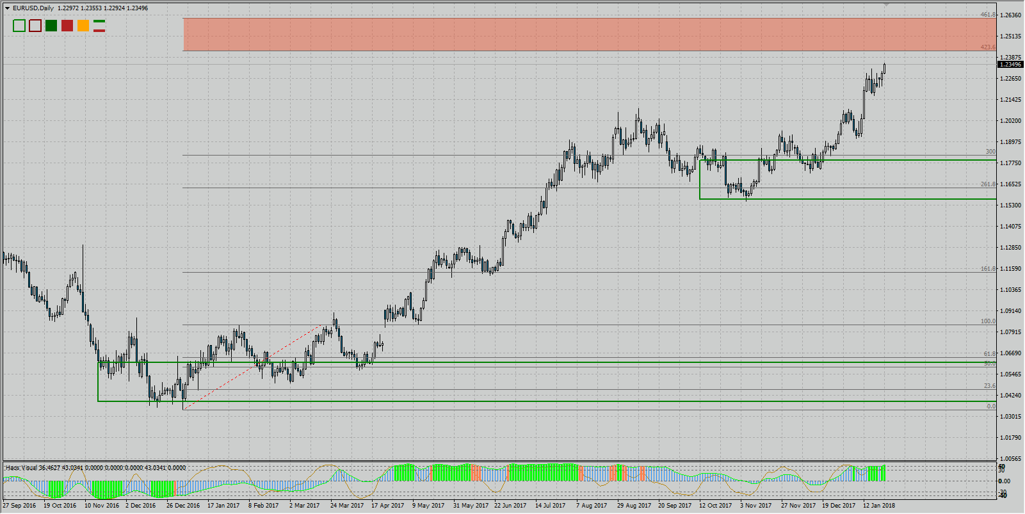The image size is (1025, 514).
Task: Click the 1.04240 price scale value
Action: 1010,396
